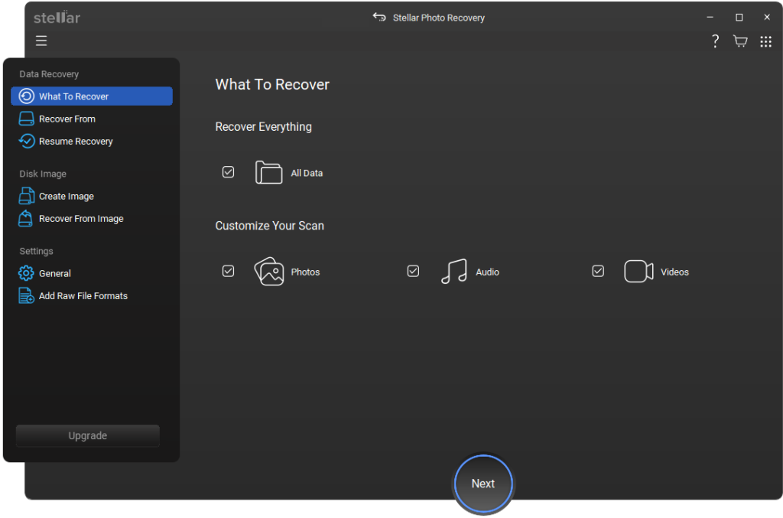Viewport: 783px width, 518px height.
Task: Open the shopping cart icon
Action: coord(740,41)
